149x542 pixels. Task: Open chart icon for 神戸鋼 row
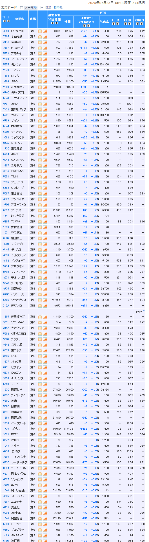45,540
